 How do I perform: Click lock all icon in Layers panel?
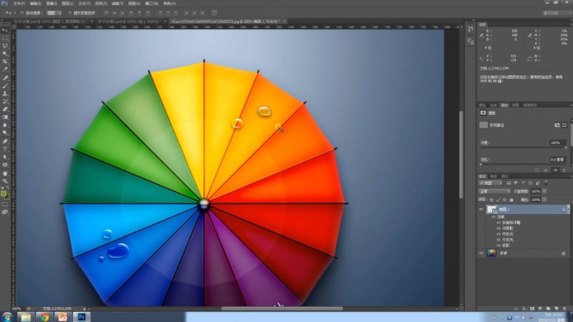pos(511,200)
